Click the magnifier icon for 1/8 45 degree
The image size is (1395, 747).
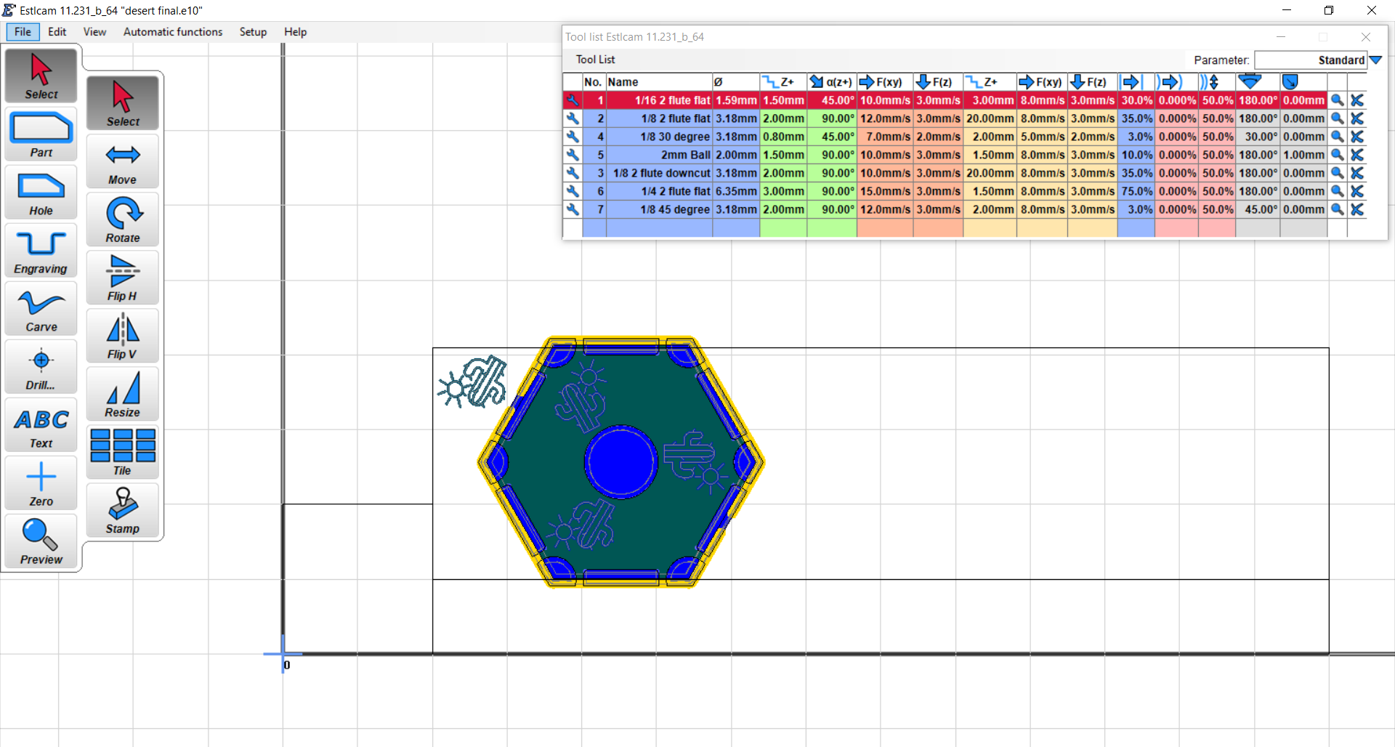[1337, 209]
